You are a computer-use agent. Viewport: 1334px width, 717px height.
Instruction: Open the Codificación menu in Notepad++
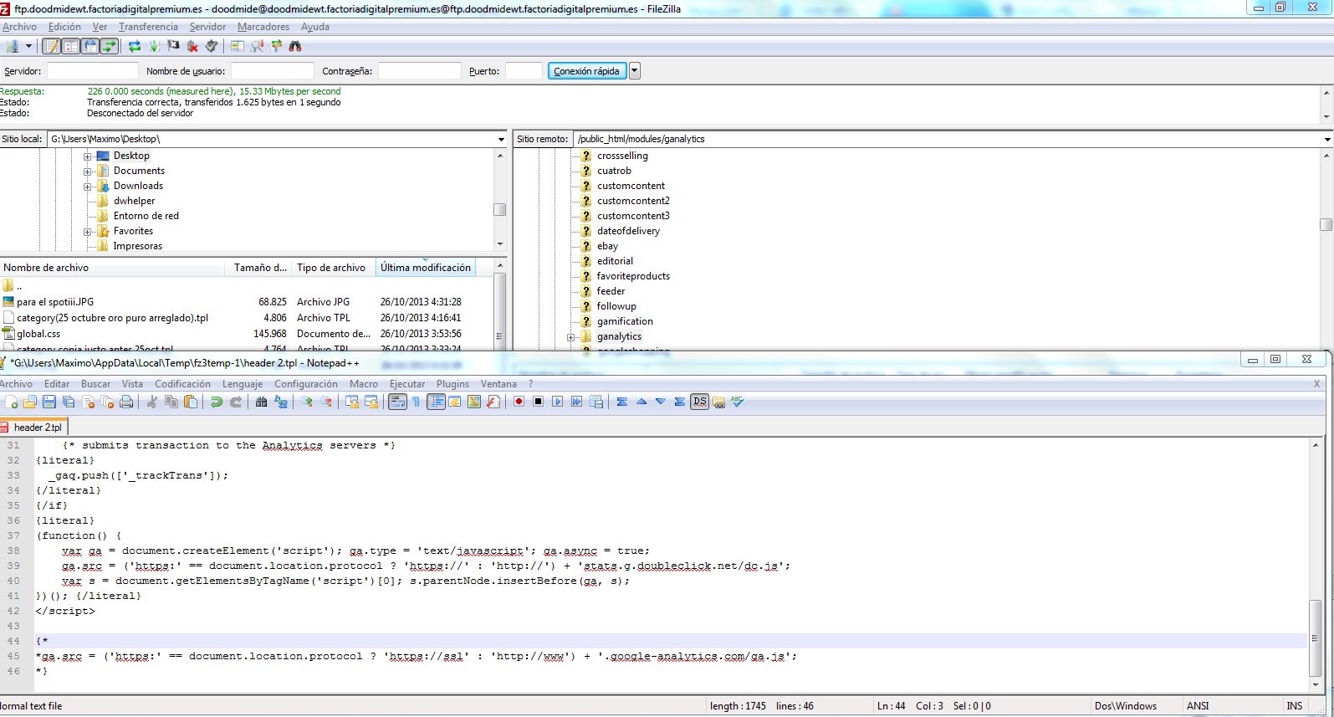[x=182, y=384]
